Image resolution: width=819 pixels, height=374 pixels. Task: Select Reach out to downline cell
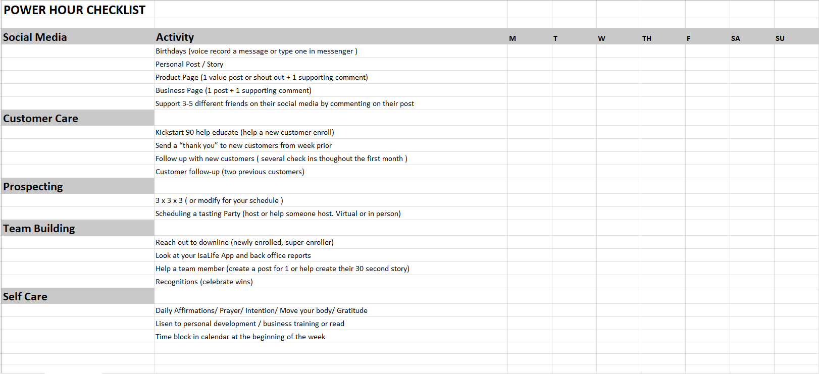click(x=331, y=242)
